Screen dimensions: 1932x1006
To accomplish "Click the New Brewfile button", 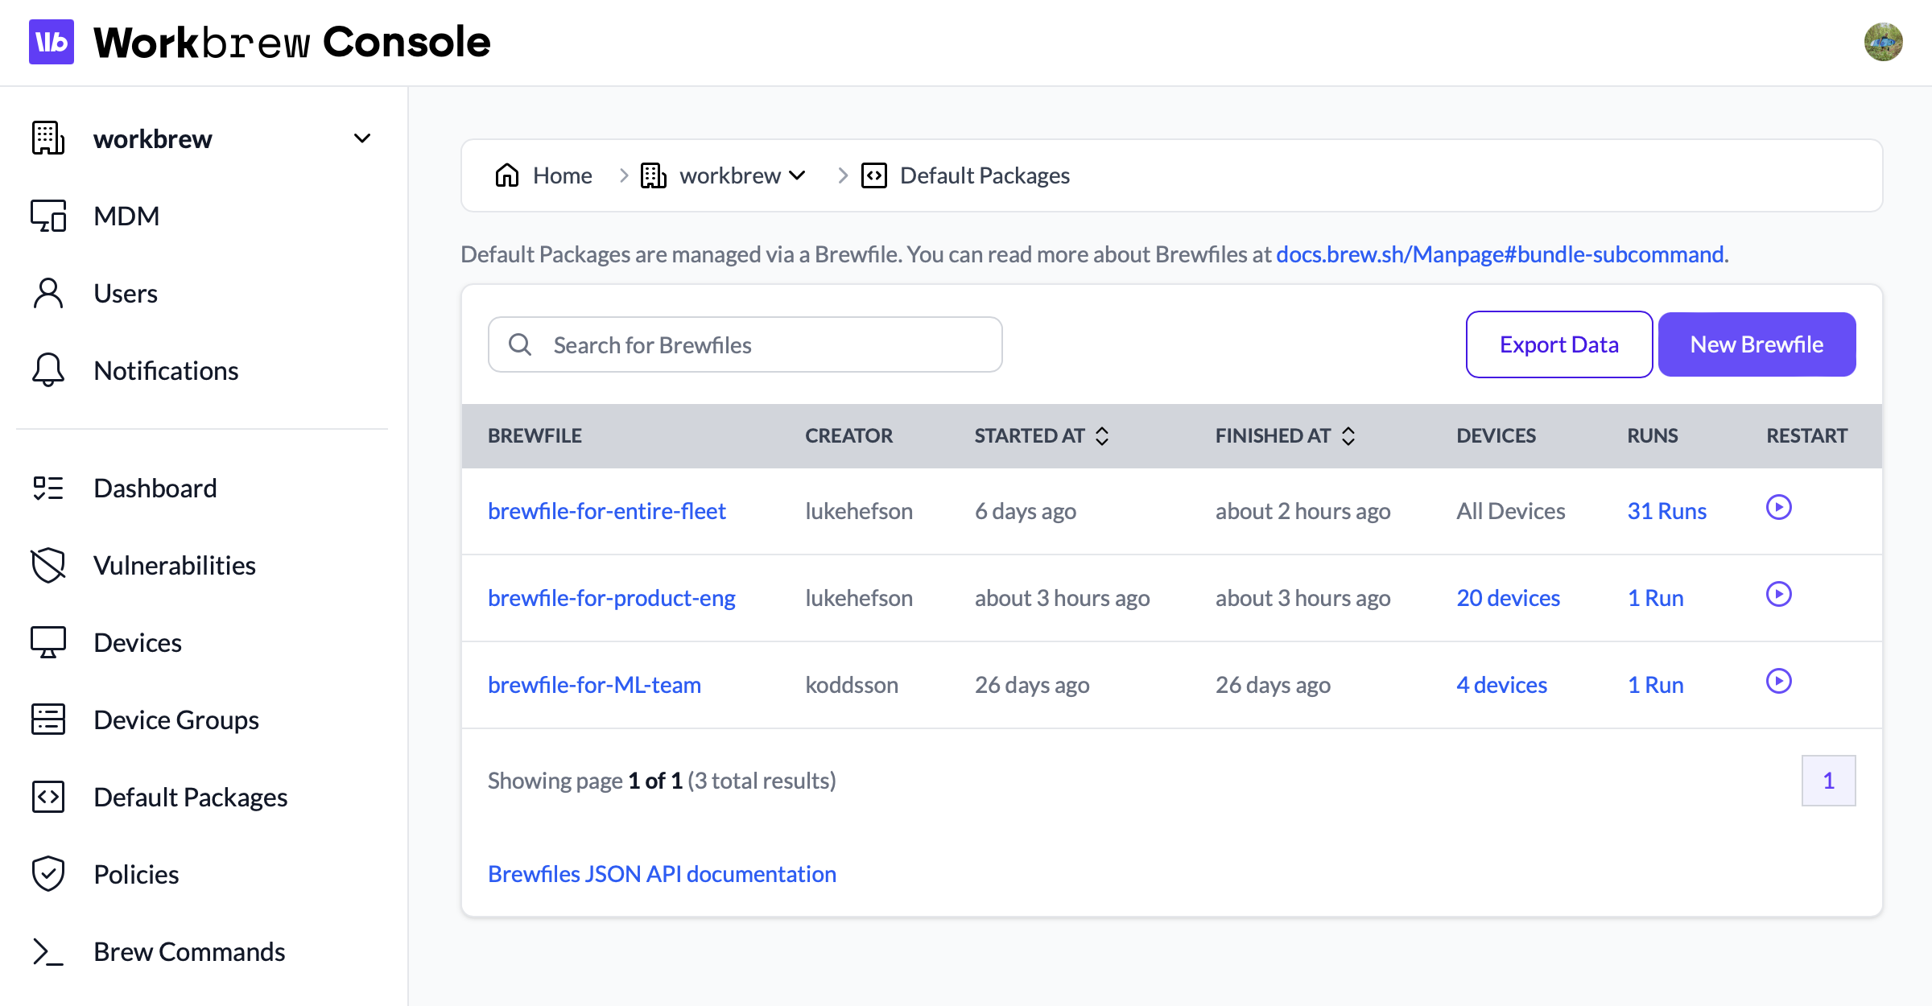I will (1757, 344).
